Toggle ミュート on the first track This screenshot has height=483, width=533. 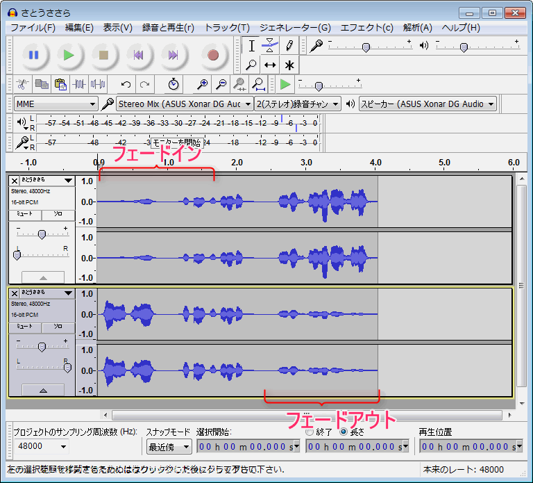tap(25, 214)
